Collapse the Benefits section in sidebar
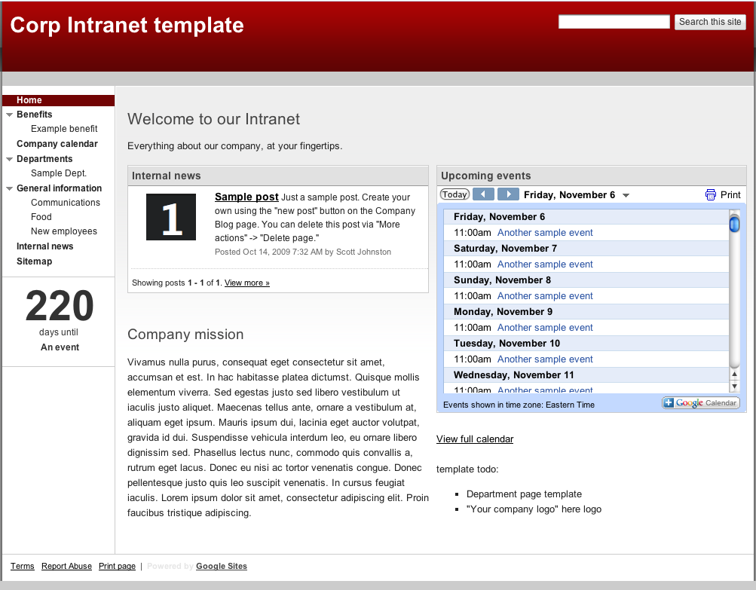 click(x=9, y=115)
